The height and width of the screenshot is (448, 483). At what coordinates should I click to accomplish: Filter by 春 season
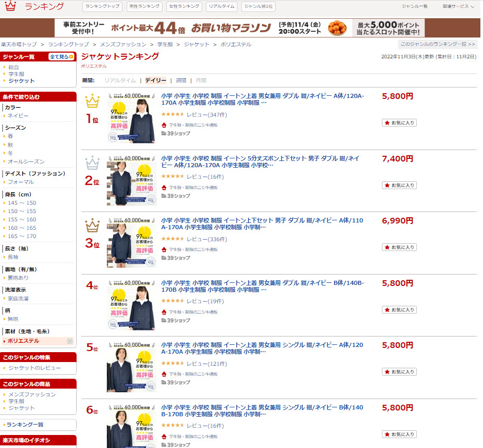pyautogui.click(x=10, y=136)
